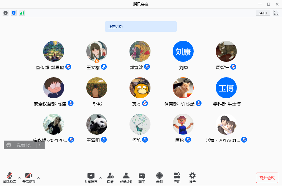Open the Chat (聊天) panel
Image resolution: width=282 pixels, height=186 pixels.
pos(142,178)
